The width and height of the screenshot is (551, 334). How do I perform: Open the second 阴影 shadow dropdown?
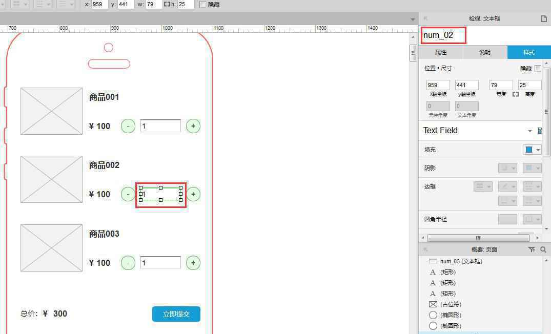pos(532,168)
